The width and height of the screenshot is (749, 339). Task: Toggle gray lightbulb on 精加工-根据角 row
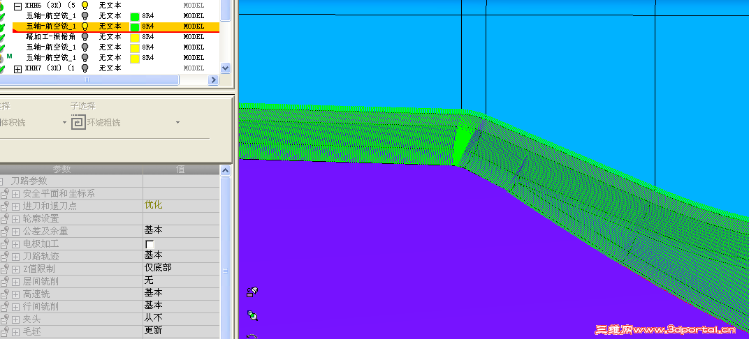(x=85, y=37)
